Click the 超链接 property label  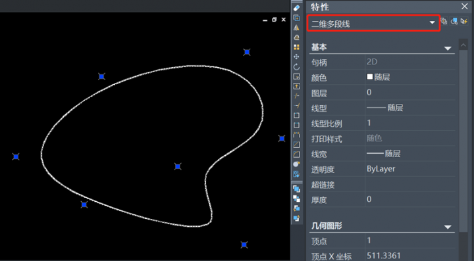tap(323, 185)
